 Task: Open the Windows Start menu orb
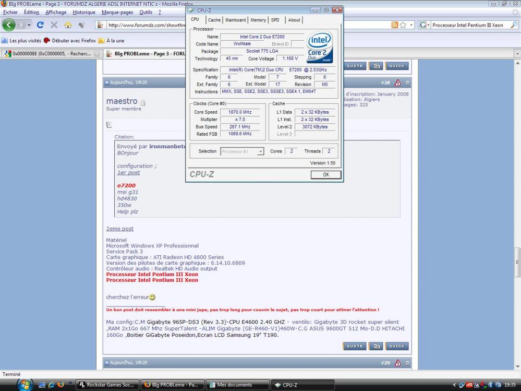(25, 385)
